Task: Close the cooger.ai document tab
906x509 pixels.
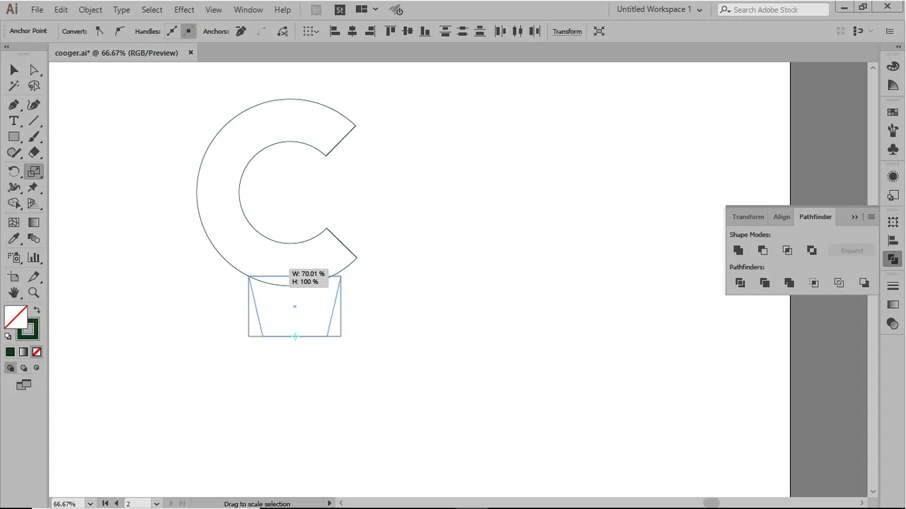Action: coord(190,52)
